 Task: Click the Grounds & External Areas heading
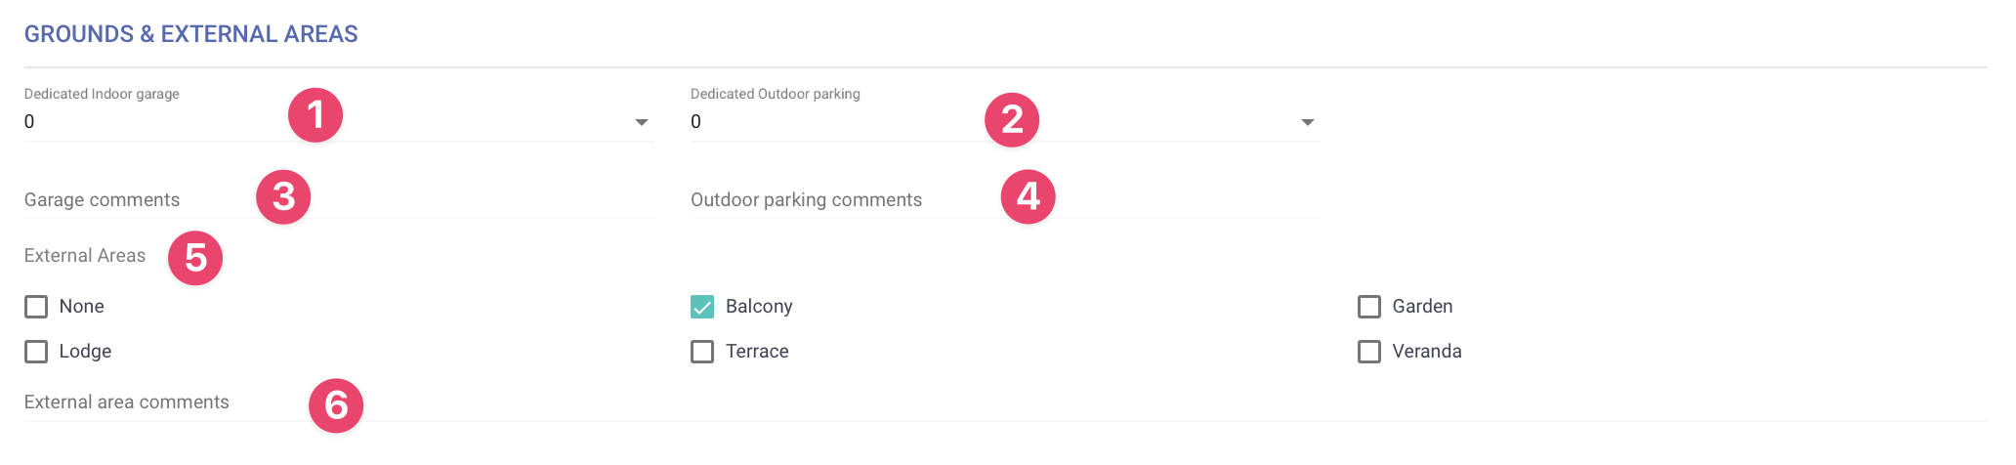(191, 34)
